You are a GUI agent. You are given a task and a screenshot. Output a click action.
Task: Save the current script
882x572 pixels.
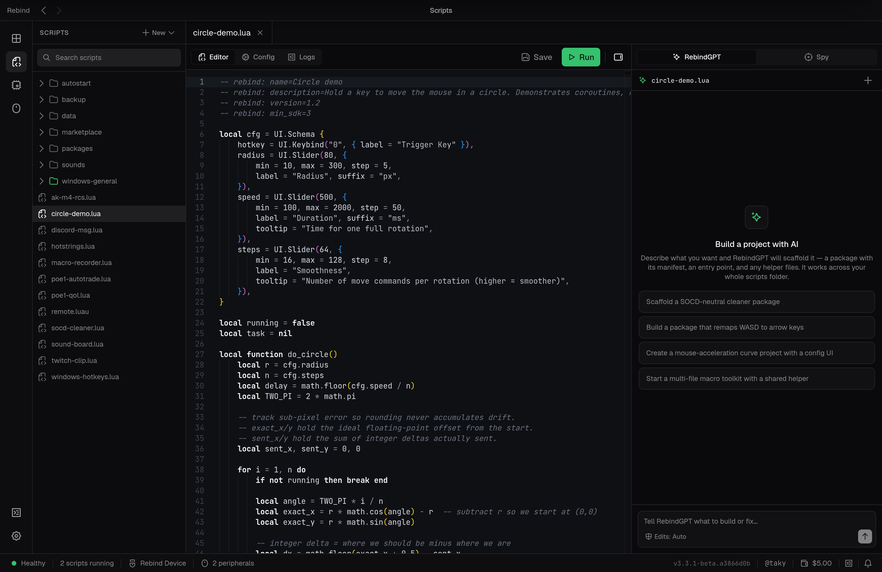537,57
